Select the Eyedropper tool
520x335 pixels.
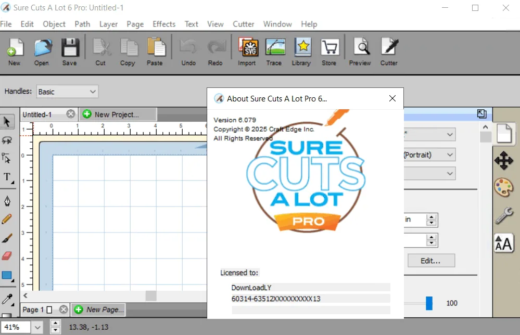(7, 299)
